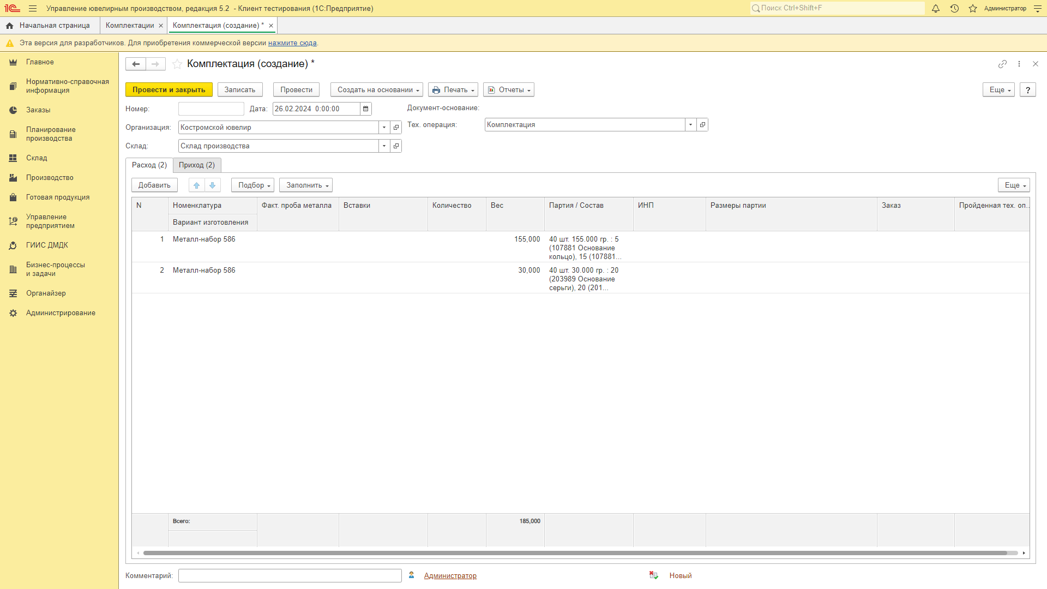Open Организация record with the open-form icon
Screen dimensions: 1047x589
(x=396, y=127)
